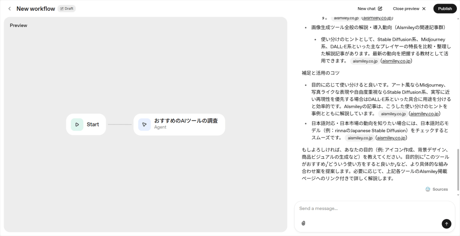Click the back arrow beside New workflow
Viewport: 460px width, 236px height.
10,9
